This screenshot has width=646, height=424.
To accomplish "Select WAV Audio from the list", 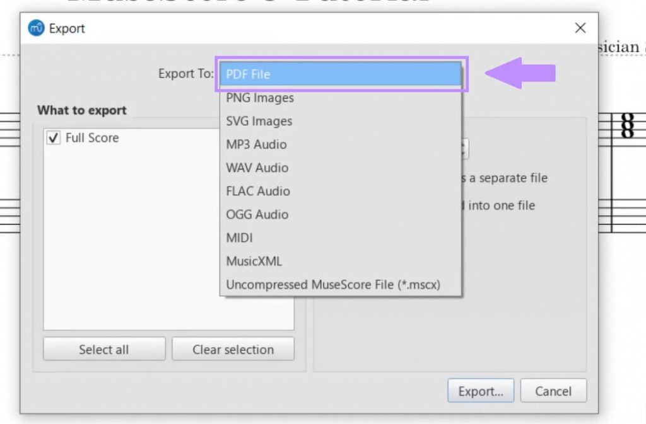I will [x=257, y=168].
